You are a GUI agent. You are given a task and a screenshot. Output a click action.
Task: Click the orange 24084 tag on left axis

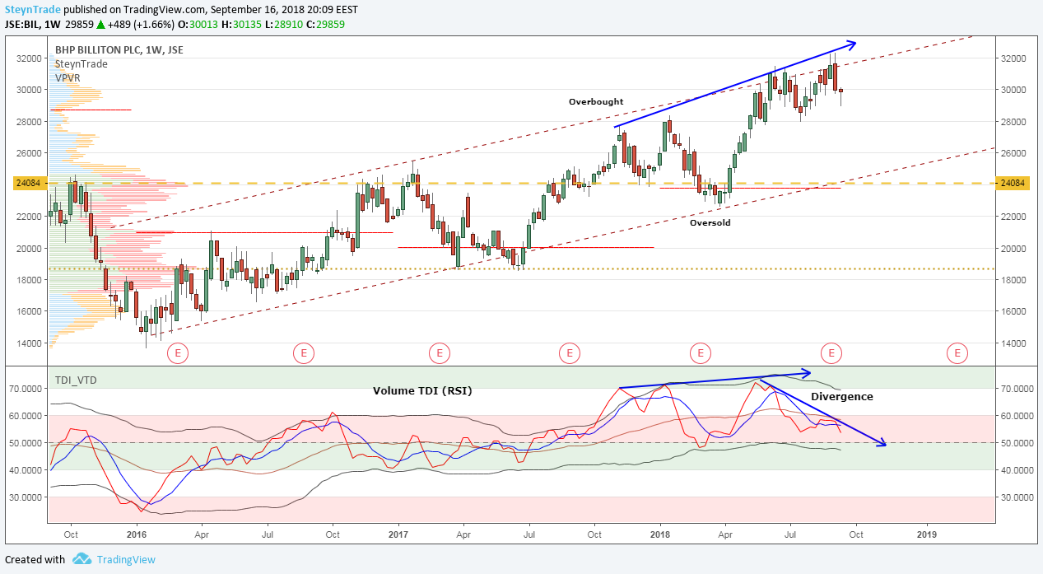click(30, 183)
